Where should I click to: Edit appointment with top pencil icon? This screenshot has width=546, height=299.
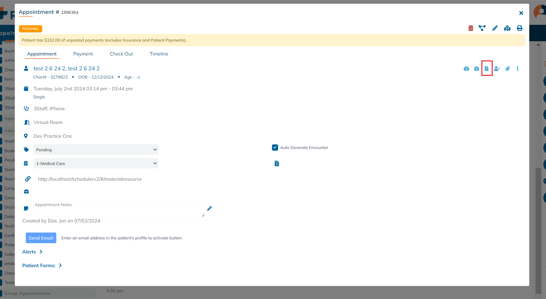pyautogui.click(x=495, y=28)
